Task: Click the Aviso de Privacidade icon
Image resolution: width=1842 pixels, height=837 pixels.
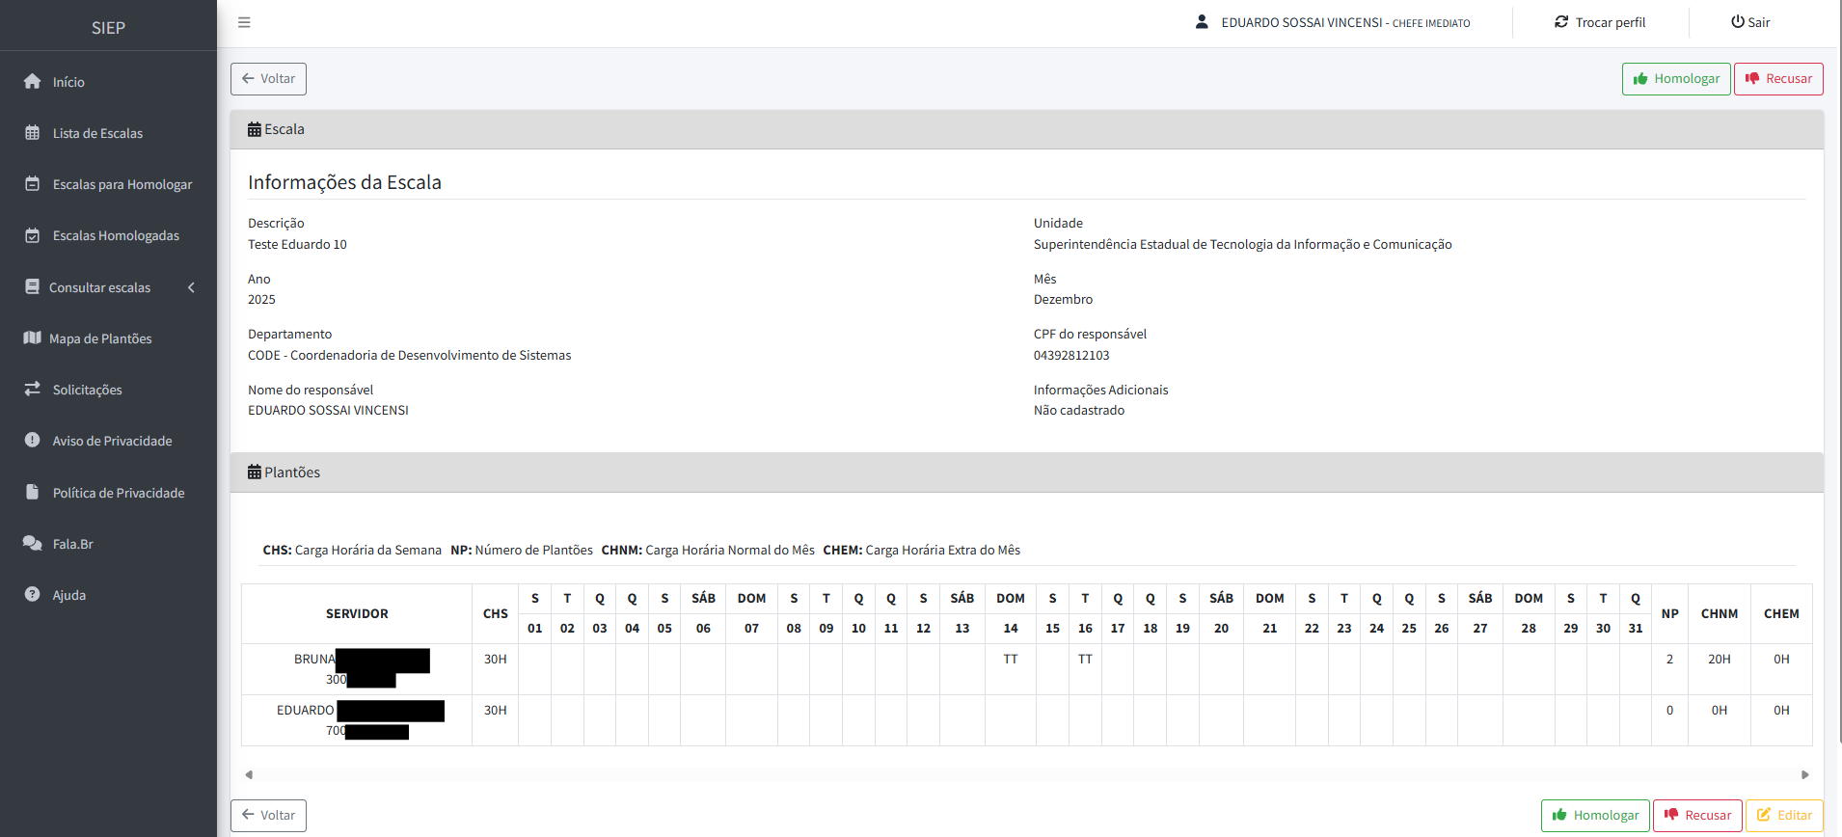Action: tap(33, 441)
